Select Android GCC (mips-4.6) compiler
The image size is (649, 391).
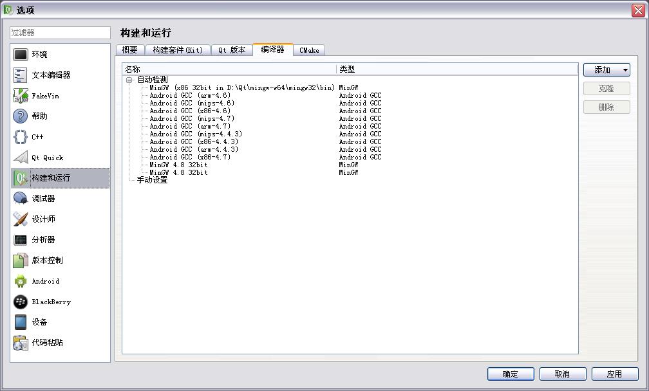tap(192, 103)
